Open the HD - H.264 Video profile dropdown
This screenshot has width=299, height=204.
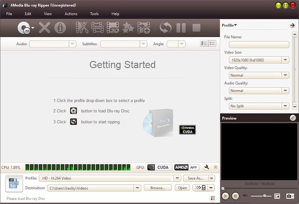click(177, 178)
